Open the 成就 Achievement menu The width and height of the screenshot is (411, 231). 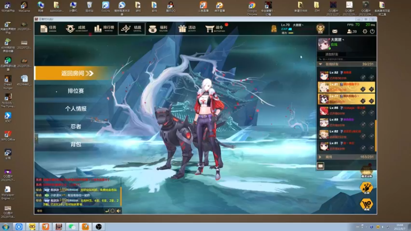click(x=77, y=29)
